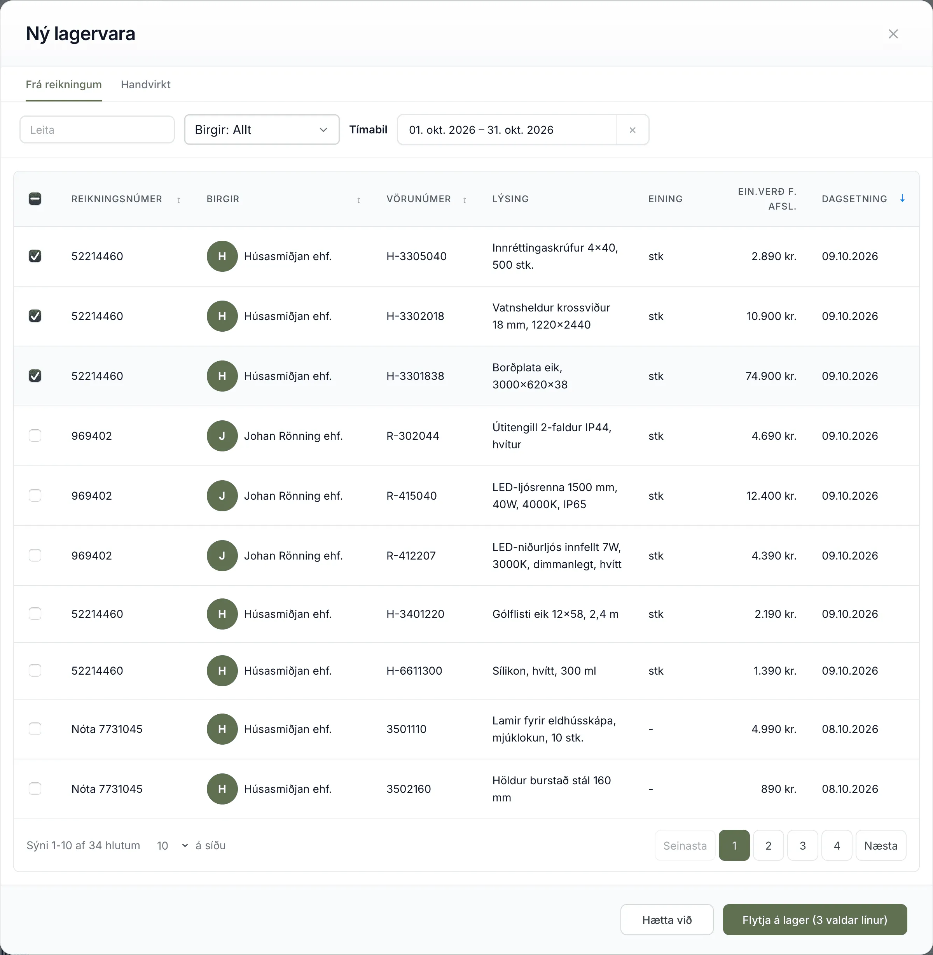Select current page 1 button

(734, 846)
